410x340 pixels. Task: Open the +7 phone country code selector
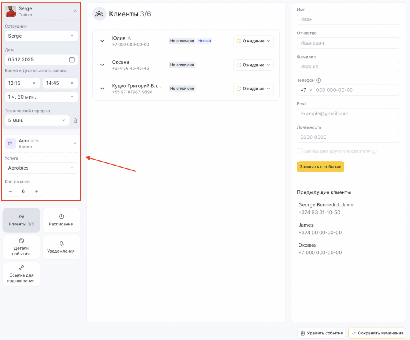[x=306, y=90]
